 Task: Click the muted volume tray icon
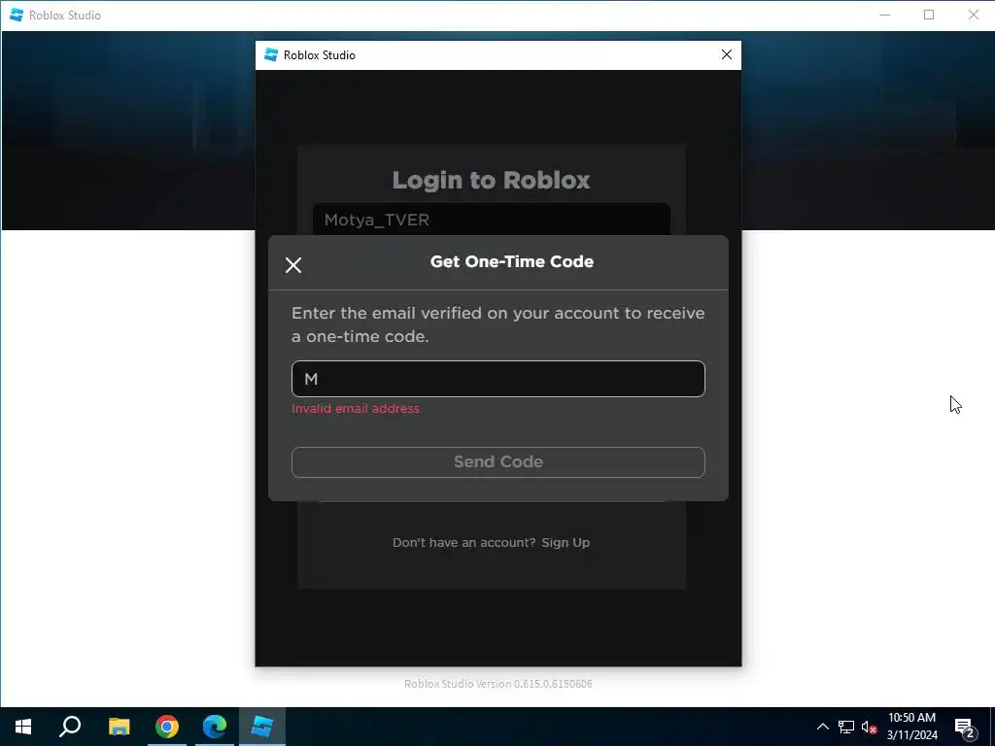coord(869,727)
